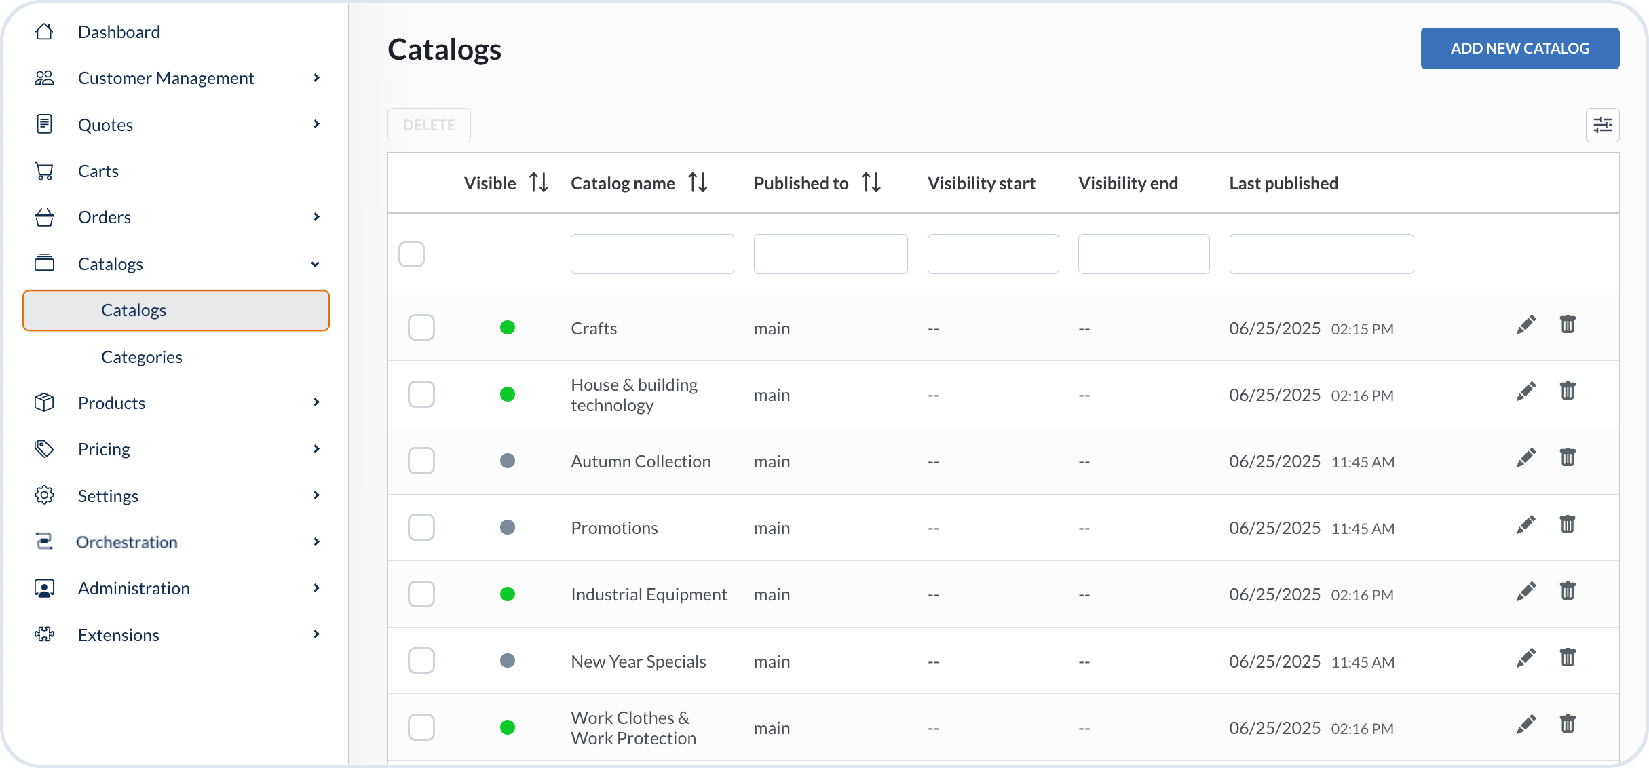Image resolution: width=1649 pixels, height=768 pixels.
Task: Open table column settings sliders icon
Action: coord(1602,125)
